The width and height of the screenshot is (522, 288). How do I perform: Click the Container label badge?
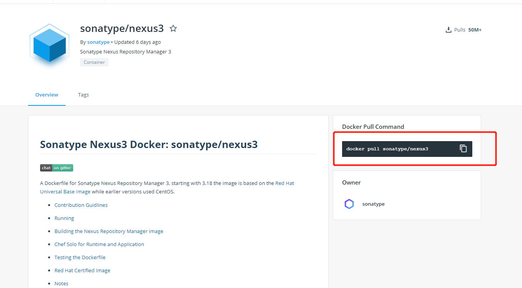tap(94, 62)
